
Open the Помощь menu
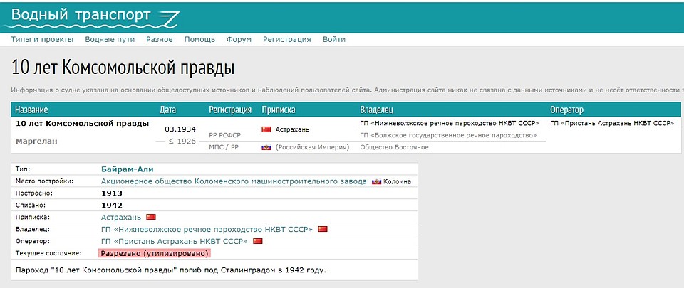(x=199, y=40)
